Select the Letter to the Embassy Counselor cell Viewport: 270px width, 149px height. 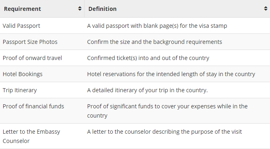[x=42, y=136]
